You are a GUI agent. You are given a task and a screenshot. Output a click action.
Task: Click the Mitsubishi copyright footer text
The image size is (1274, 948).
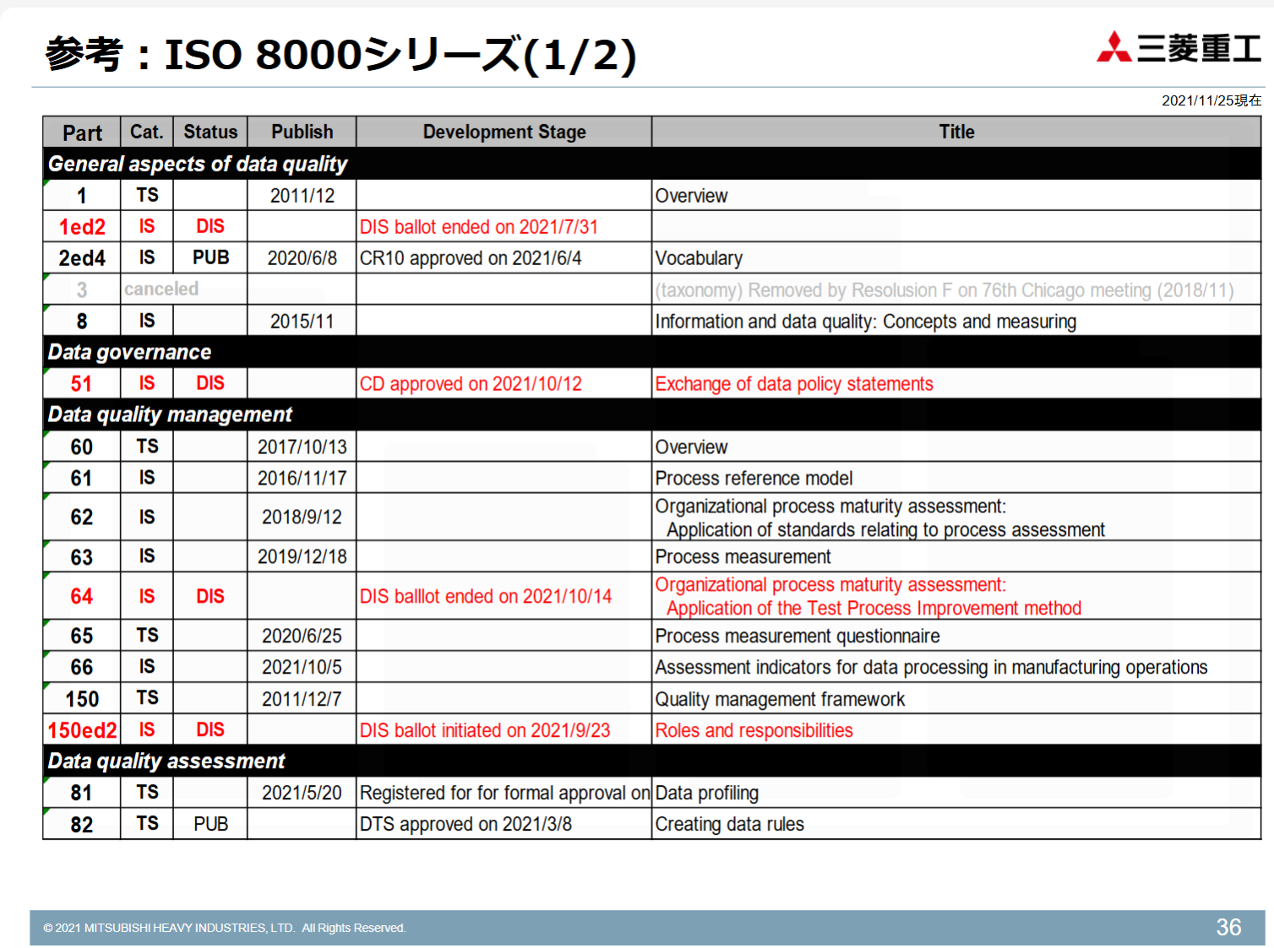pos(224,929)
